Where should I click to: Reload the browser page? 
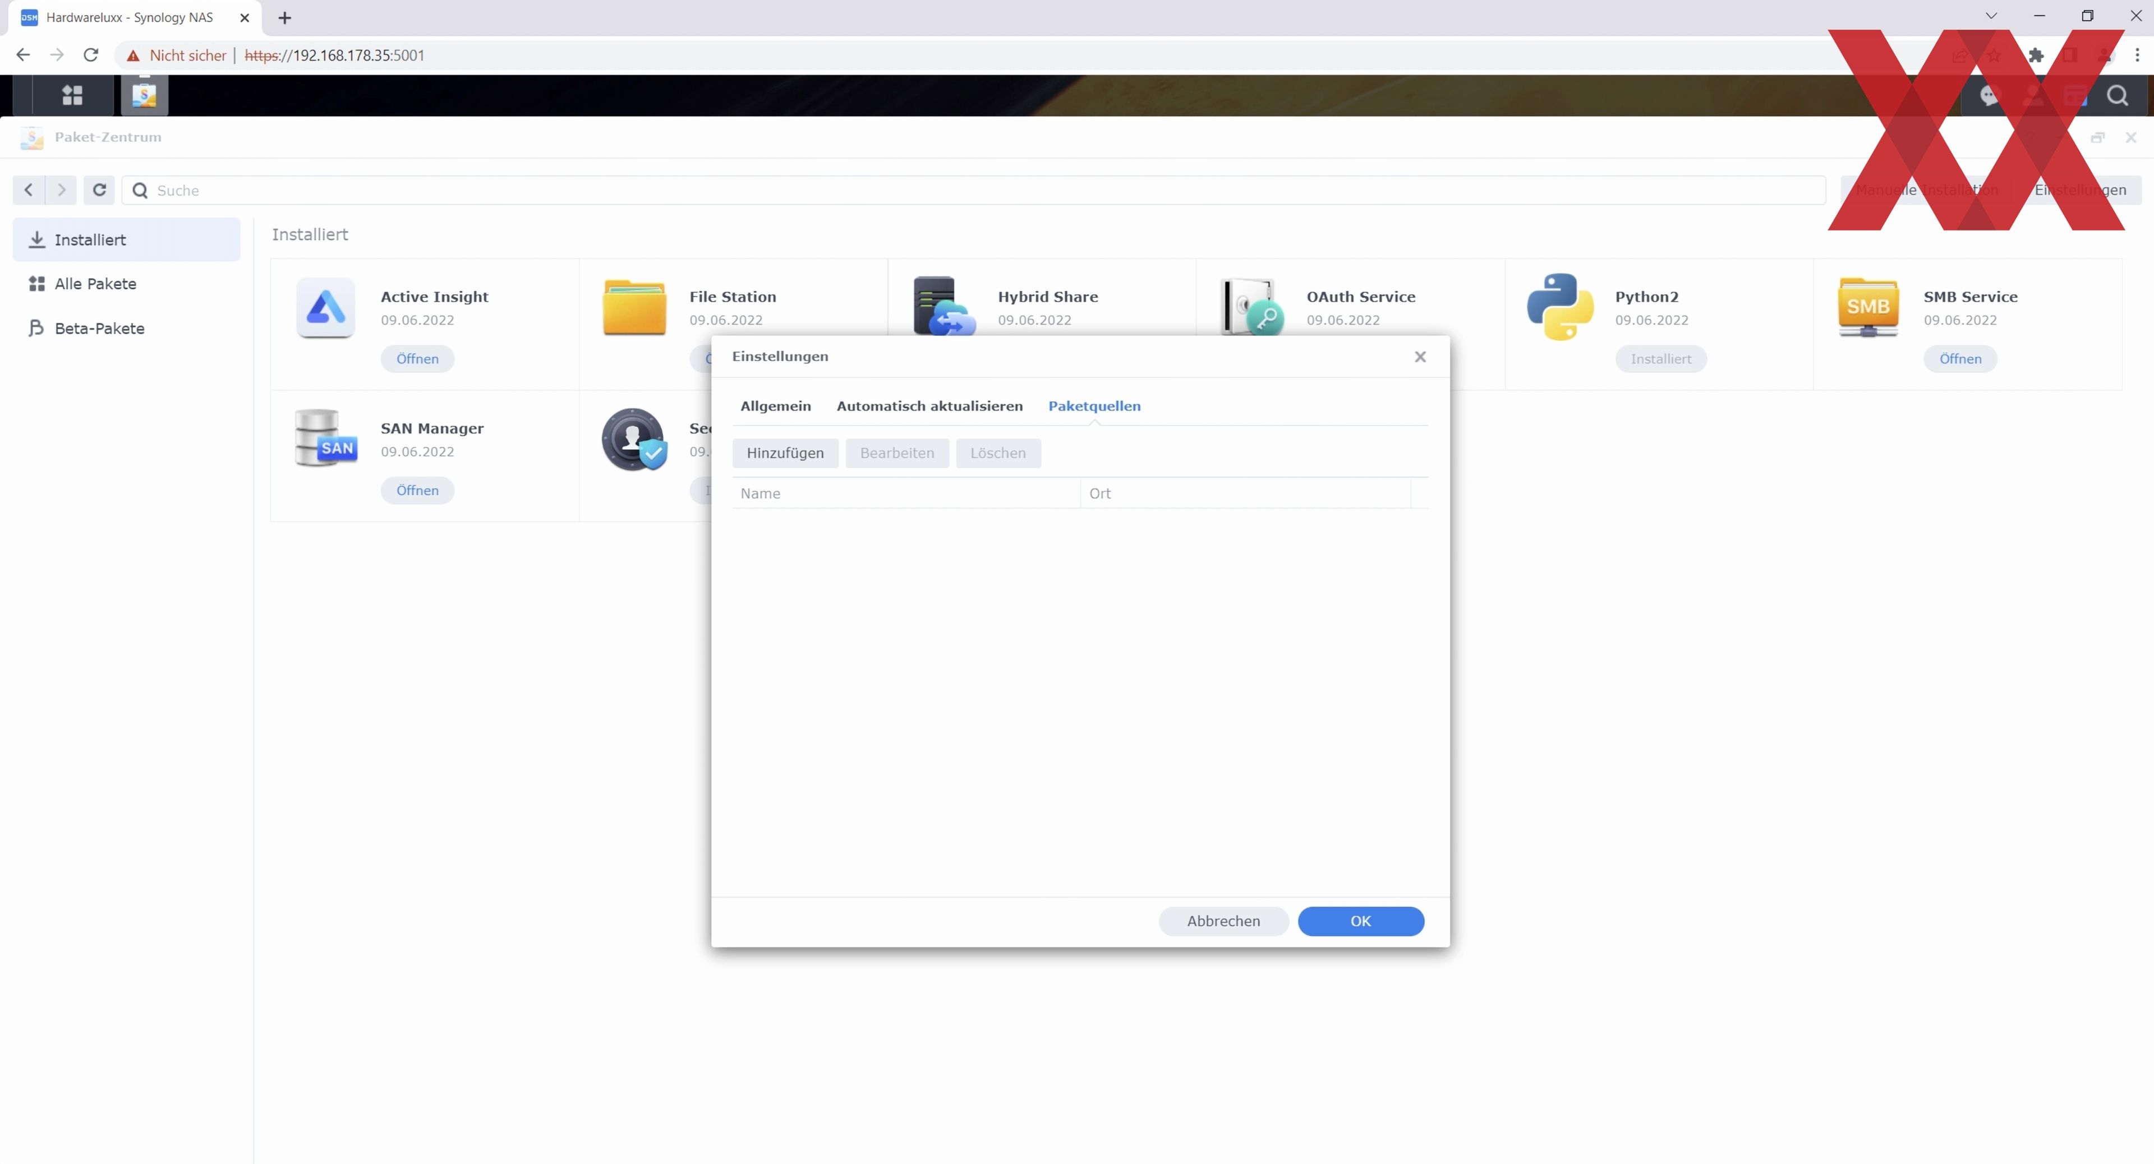pos(91,55)
